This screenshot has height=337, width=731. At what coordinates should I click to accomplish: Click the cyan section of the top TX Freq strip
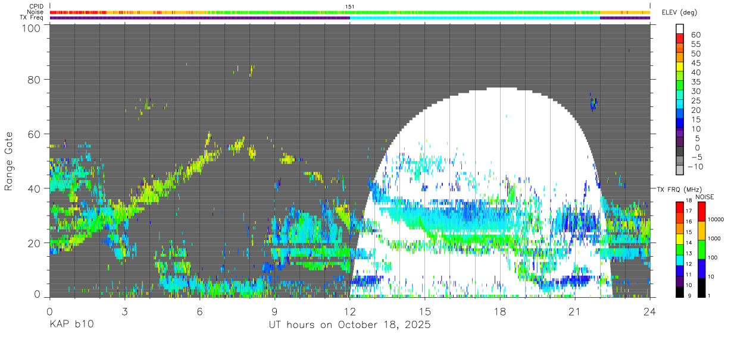coord(474,18)
